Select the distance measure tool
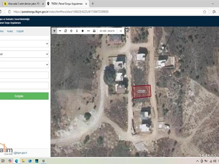219x164 pixels. click(88, 31)
